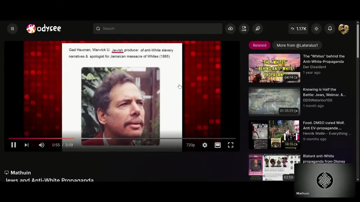Click the '1 year ago' text
This screenshot has height=202, width=360.
pos(312,73)
